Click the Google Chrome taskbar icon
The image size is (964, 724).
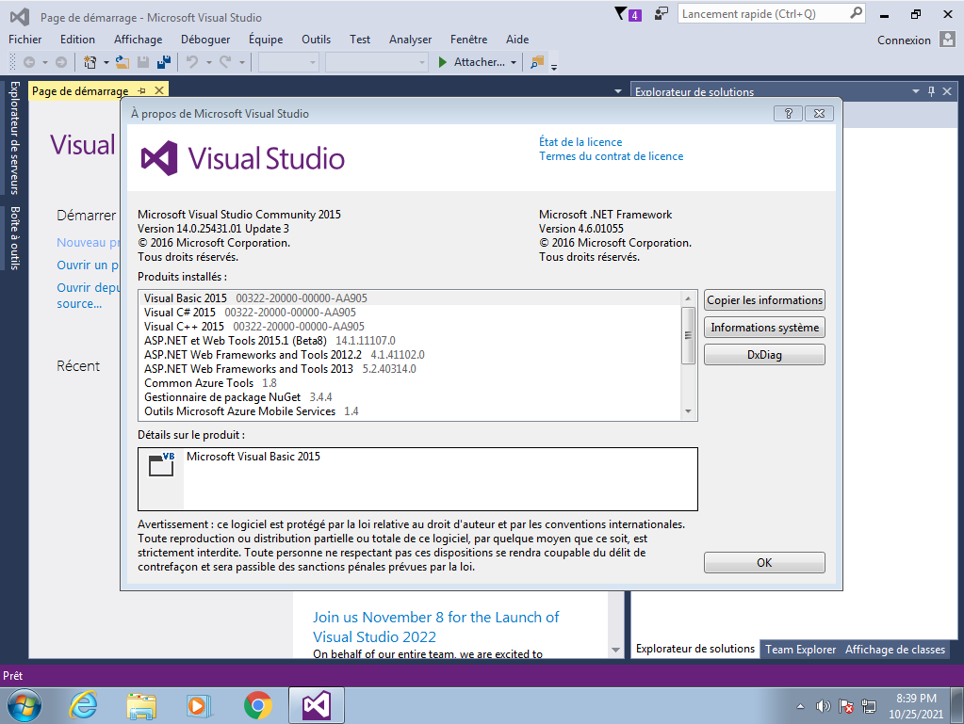click(x=257, y=704)
